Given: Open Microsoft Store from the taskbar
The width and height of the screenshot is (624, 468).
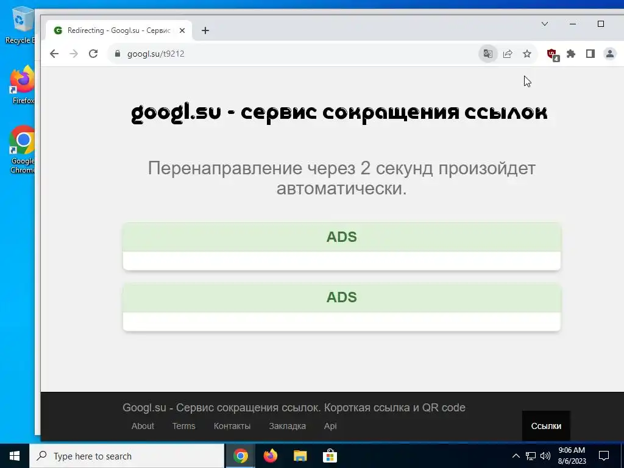Looking at the screenshot, I should click(x=330, y=456).
